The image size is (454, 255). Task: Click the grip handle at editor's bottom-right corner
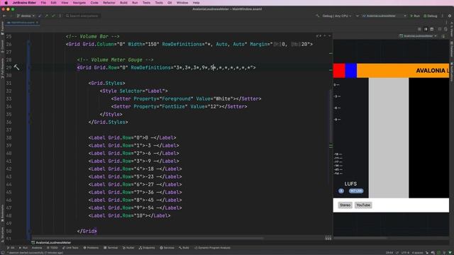[328, 238]
